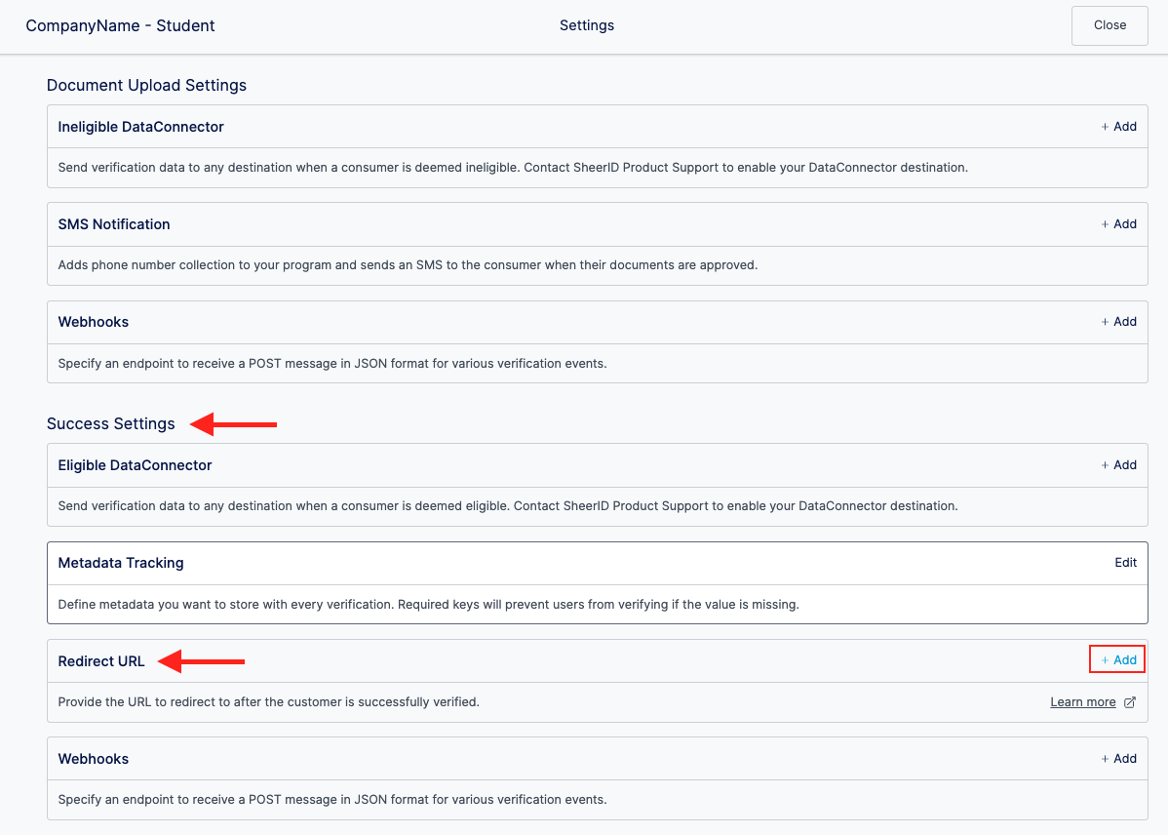Click the Metadata Tracking card title
Image resolution: width=1168 pixels, height=835 pixels.
coord(121,563)
